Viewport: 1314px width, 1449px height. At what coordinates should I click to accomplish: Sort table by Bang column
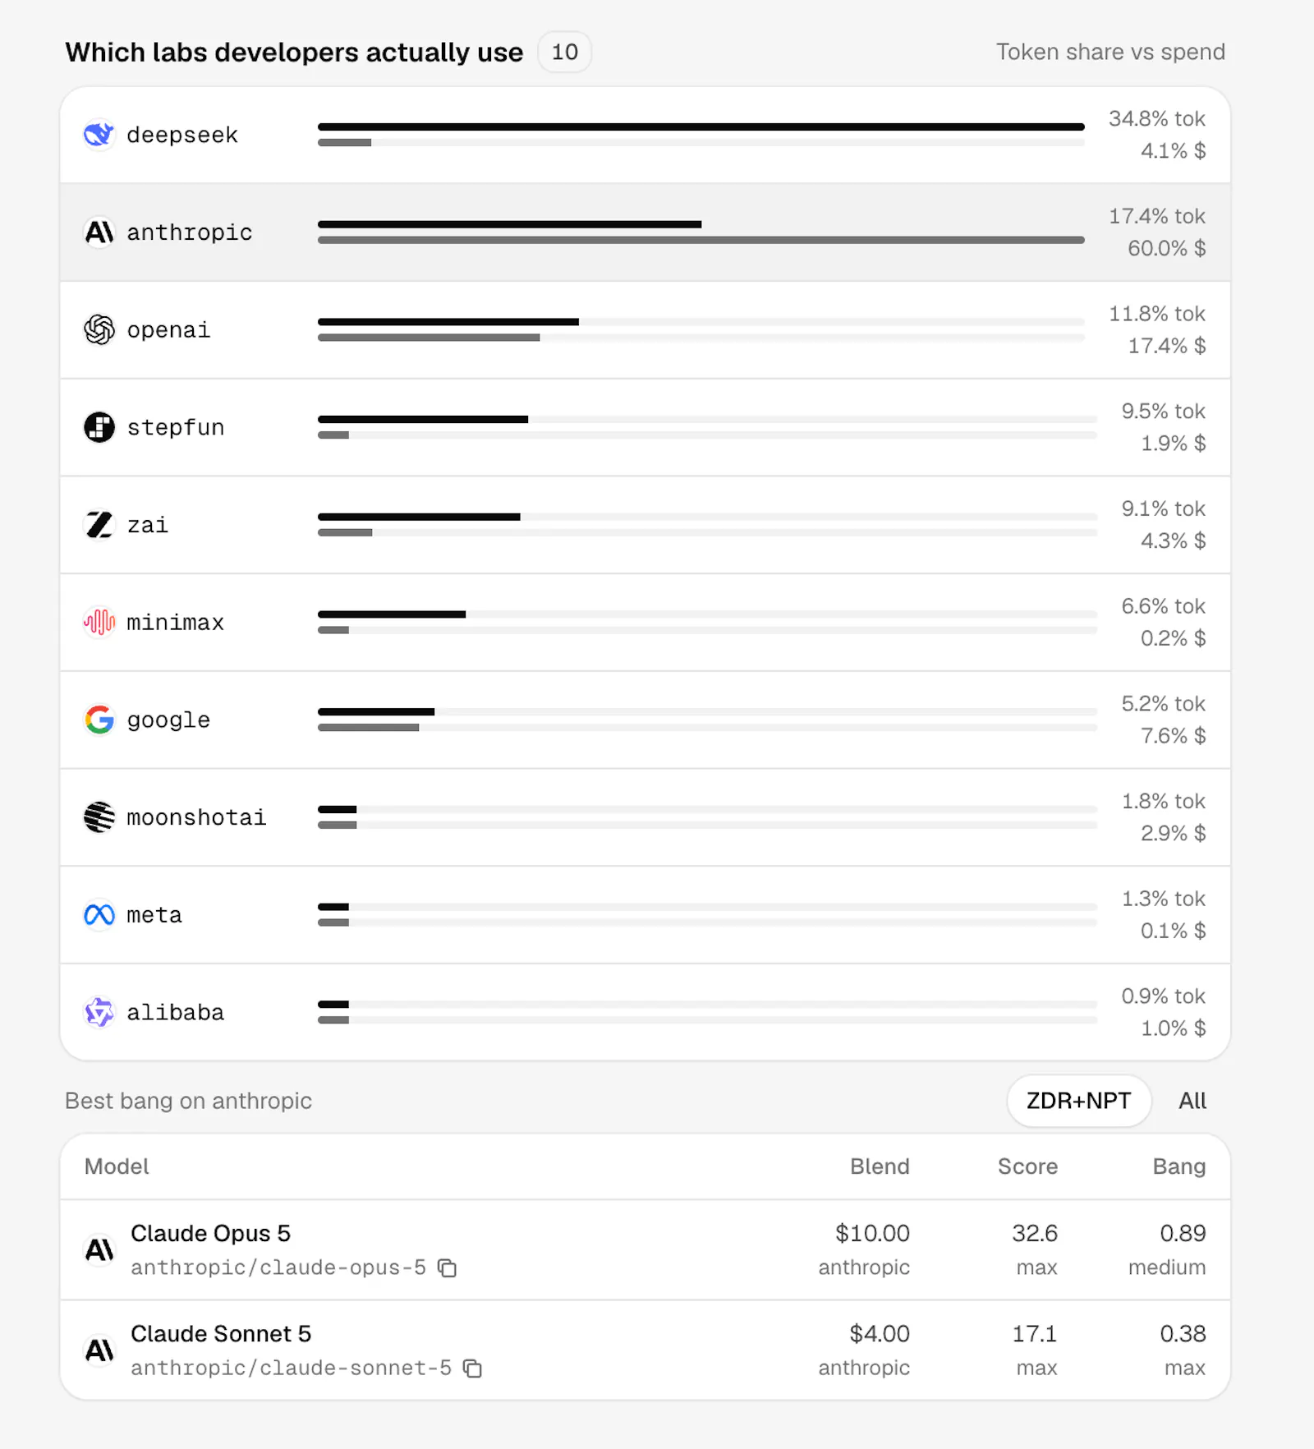click(1179, 1166)
